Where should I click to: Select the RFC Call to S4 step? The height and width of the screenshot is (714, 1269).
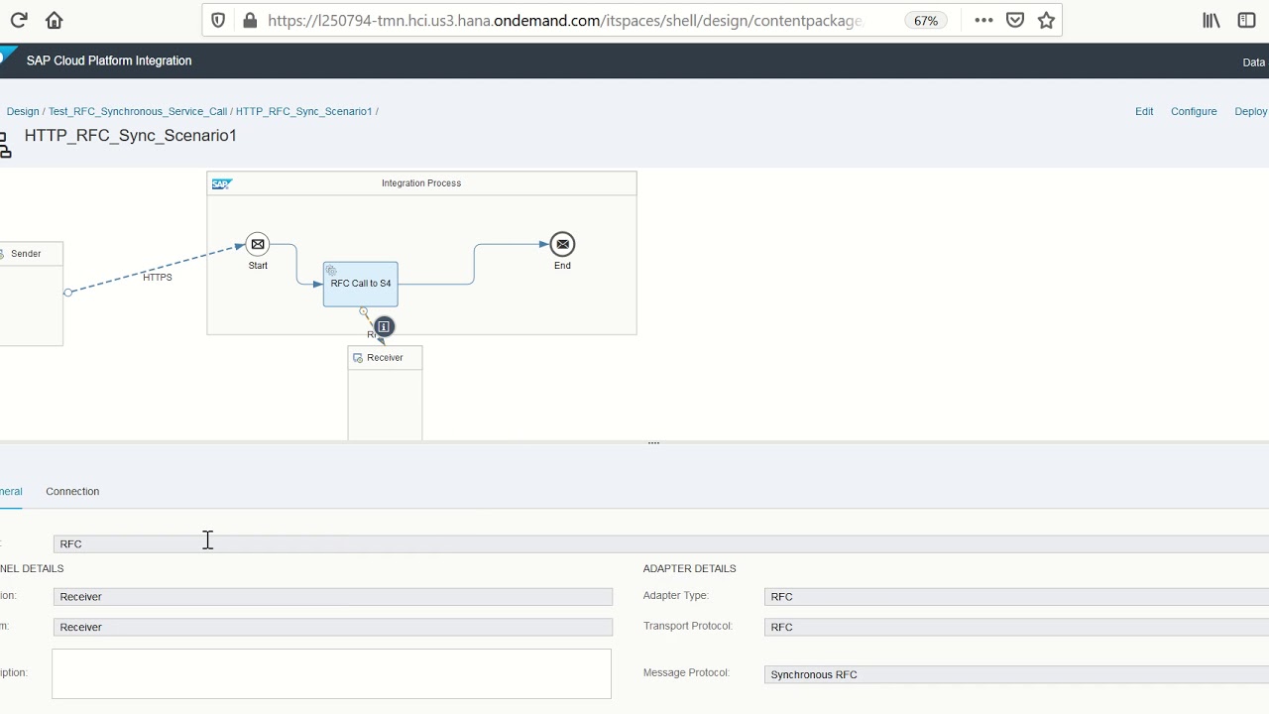tap(361, 284)
